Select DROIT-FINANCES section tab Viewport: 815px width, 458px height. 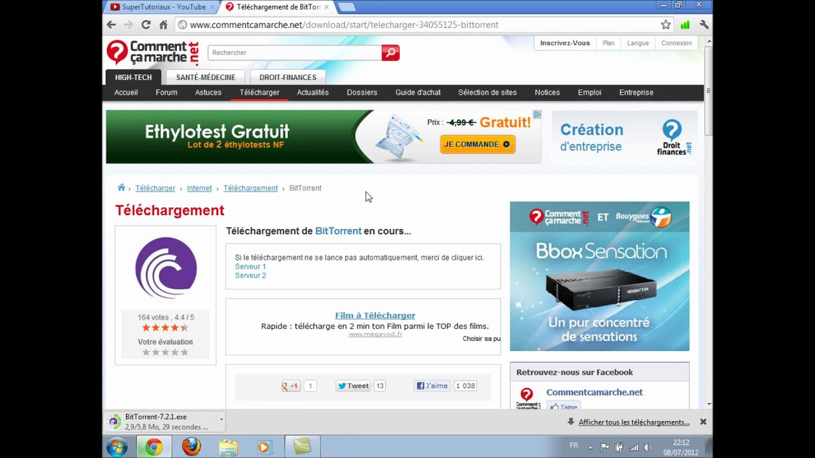[288, 77]
